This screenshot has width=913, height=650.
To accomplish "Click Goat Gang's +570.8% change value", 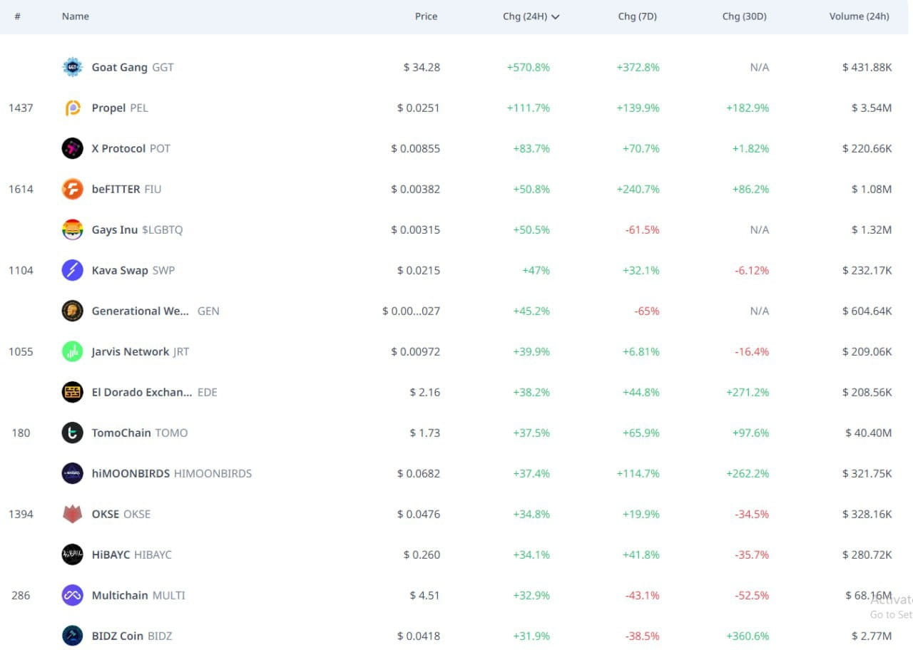I will click(x=529, y=67).
